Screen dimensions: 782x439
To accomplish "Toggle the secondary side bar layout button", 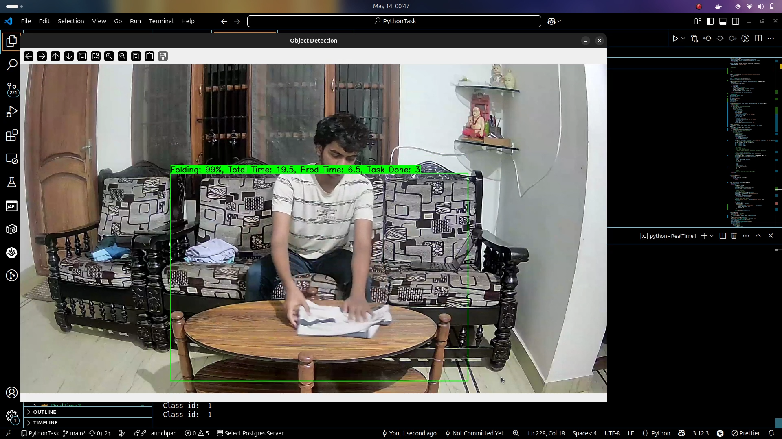I will coord(736,21).
